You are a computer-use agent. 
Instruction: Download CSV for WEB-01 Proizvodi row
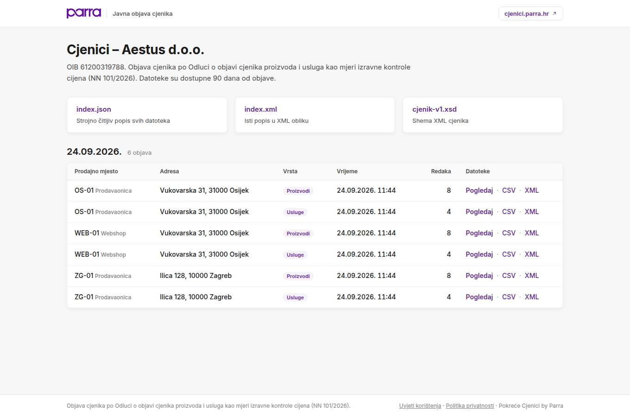[509, 233]
